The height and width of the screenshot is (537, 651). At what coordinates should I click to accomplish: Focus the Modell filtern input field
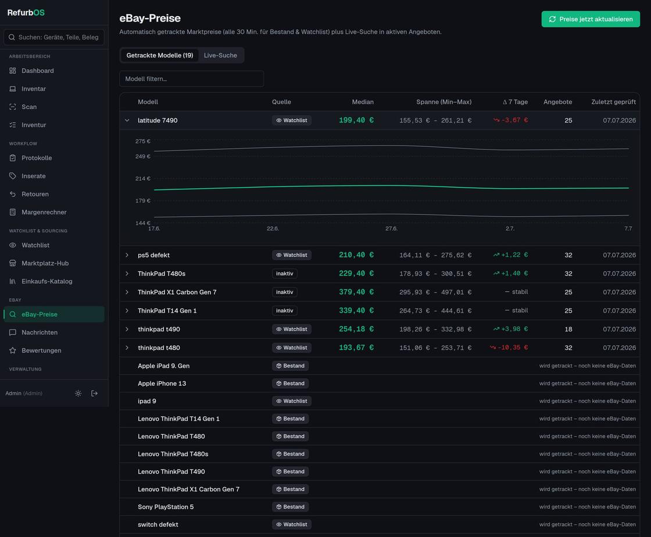tap(191, 79)
